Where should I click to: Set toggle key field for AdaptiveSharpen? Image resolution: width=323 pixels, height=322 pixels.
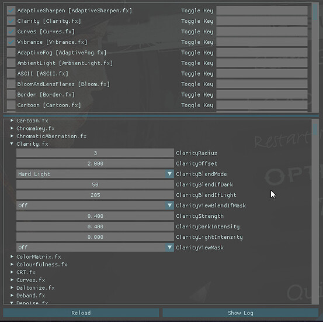pyautogui.click(x=262, y=11)
